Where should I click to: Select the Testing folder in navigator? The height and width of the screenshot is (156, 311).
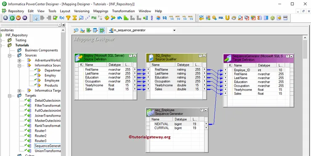coord(21,40)
